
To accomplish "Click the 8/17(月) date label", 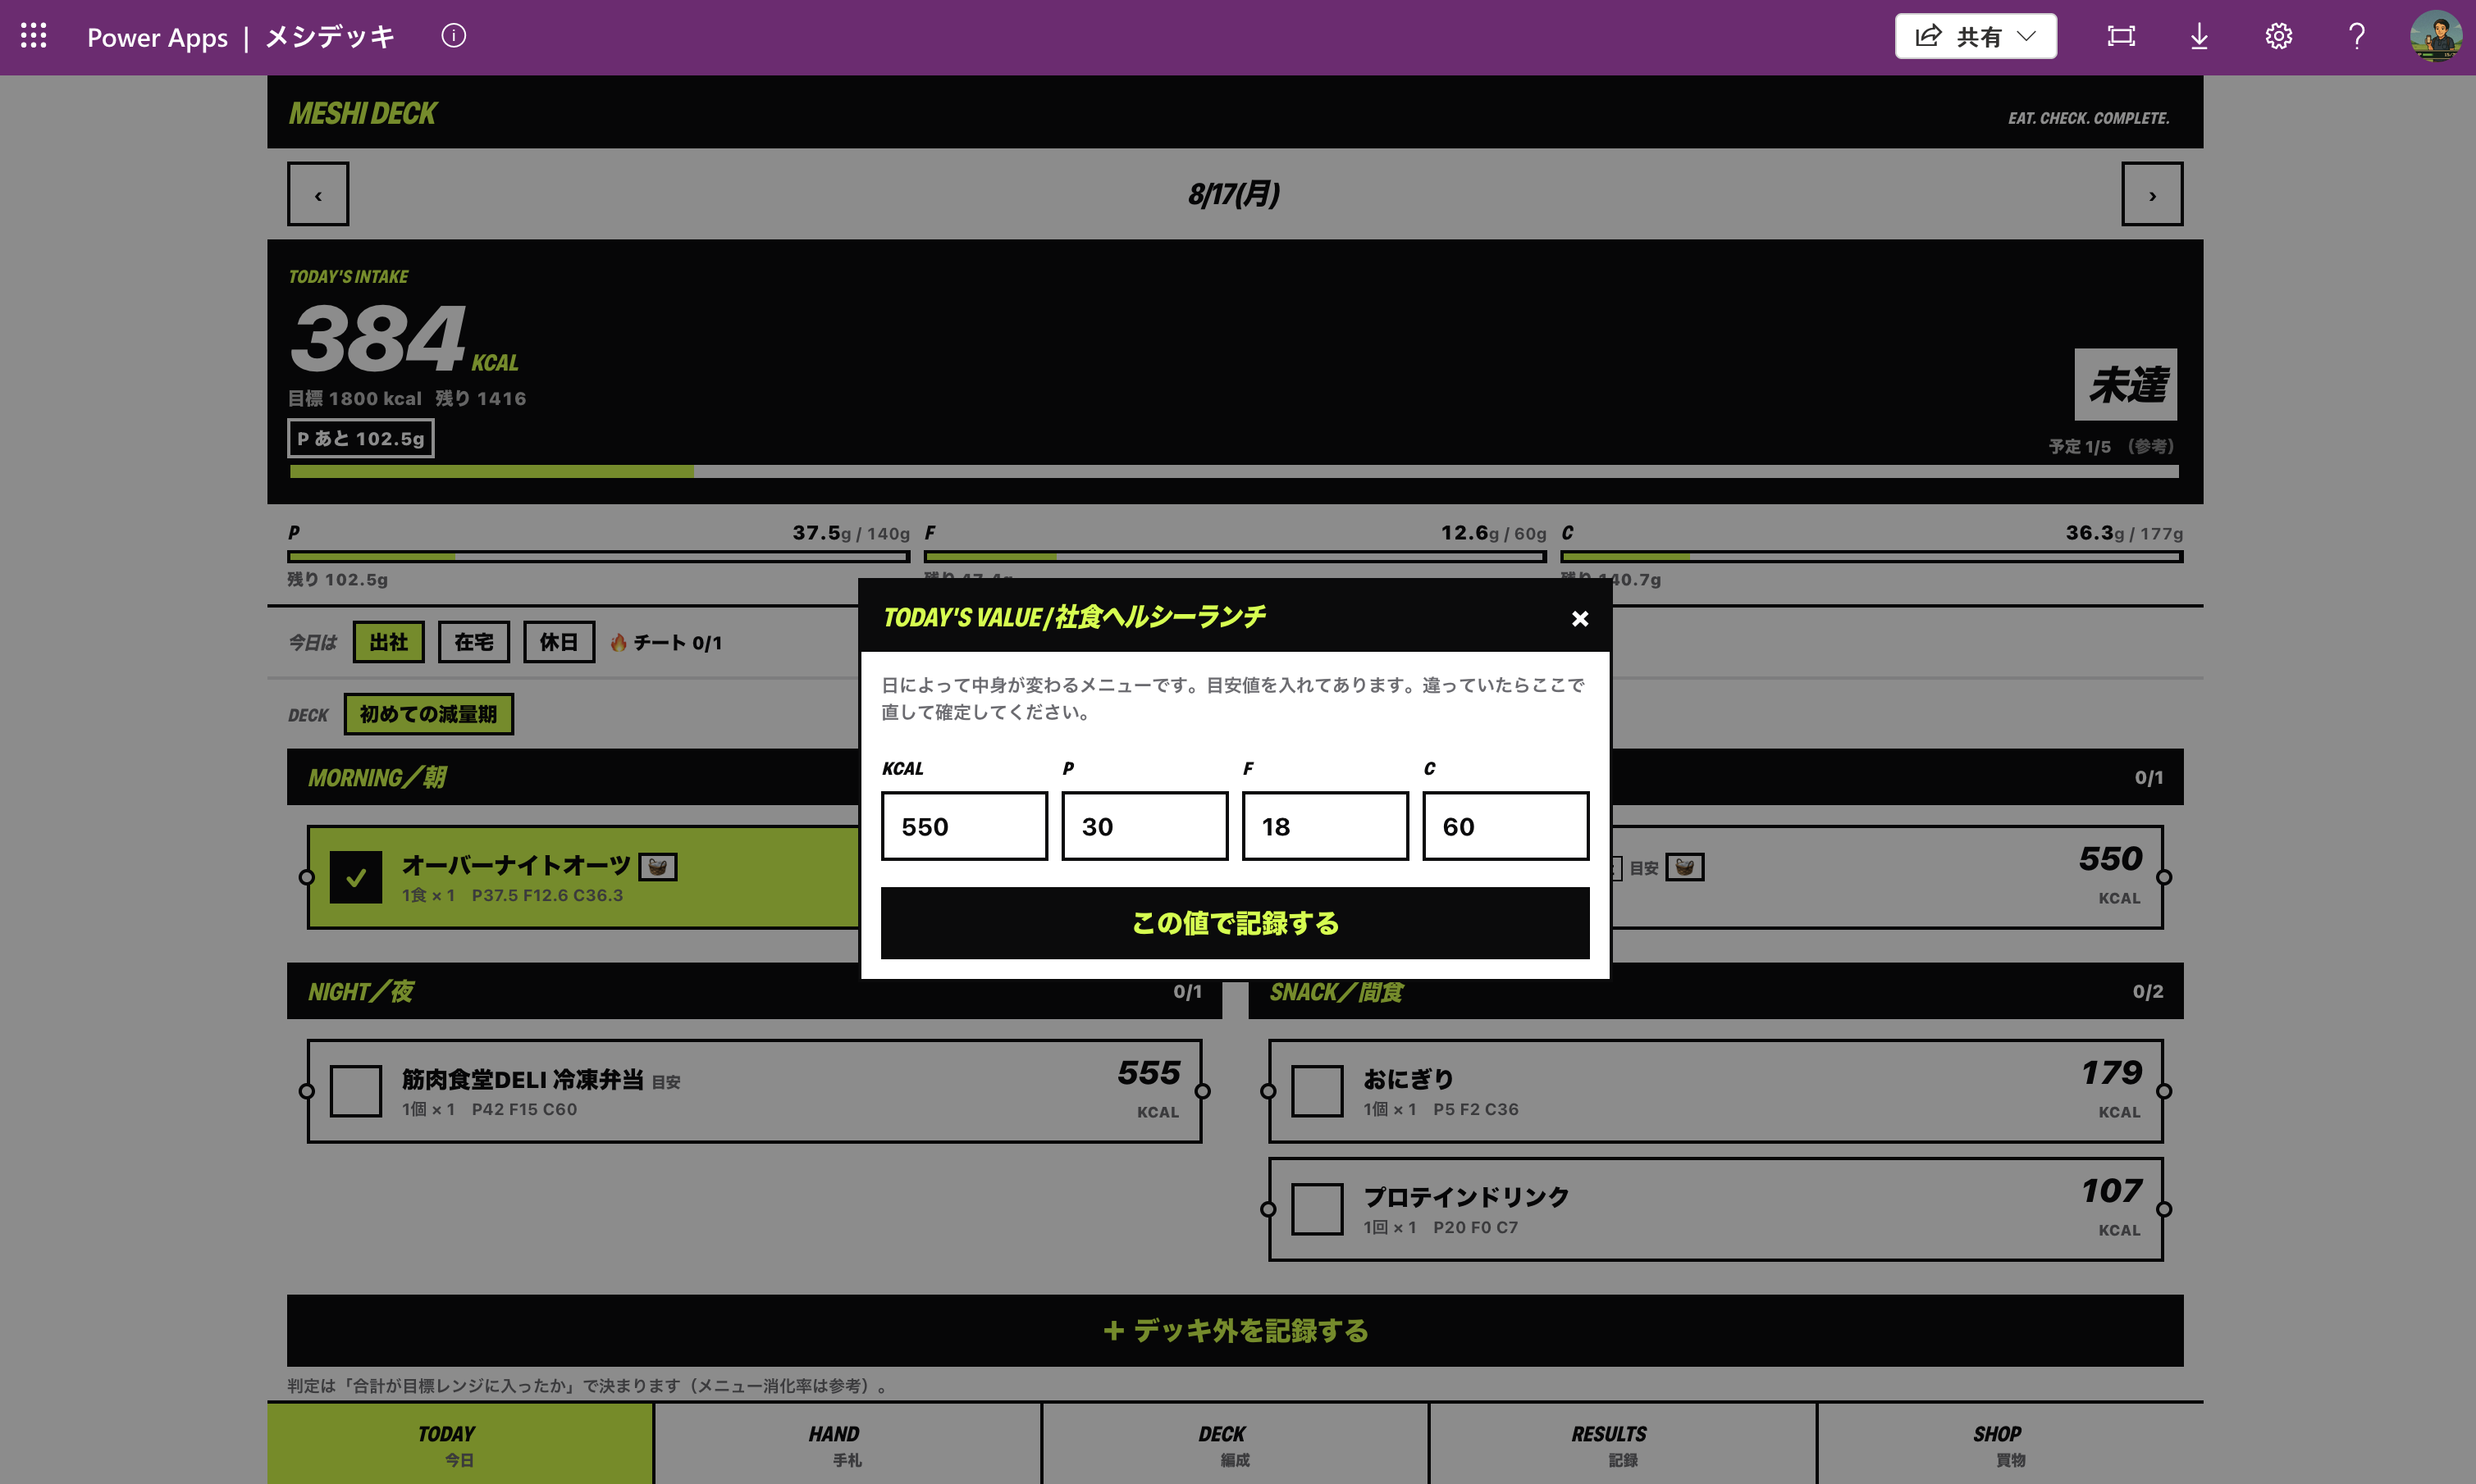I will point(1235,194).
